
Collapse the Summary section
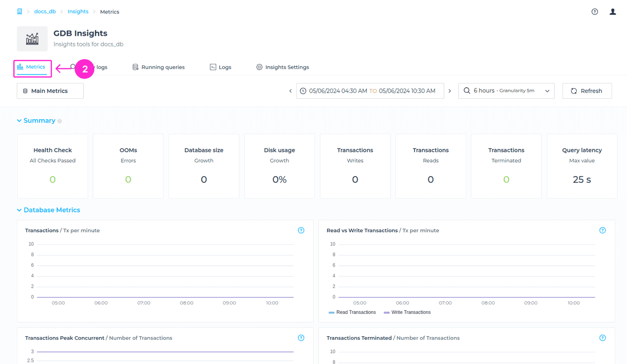point(36,121)
